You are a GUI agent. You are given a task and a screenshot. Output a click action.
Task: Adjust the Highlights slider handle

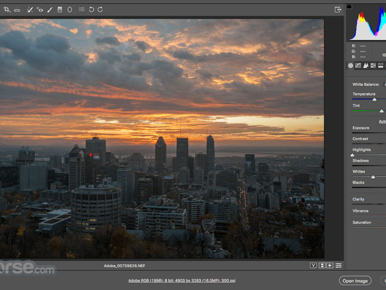pyautogui.click(x=352, y=155)
